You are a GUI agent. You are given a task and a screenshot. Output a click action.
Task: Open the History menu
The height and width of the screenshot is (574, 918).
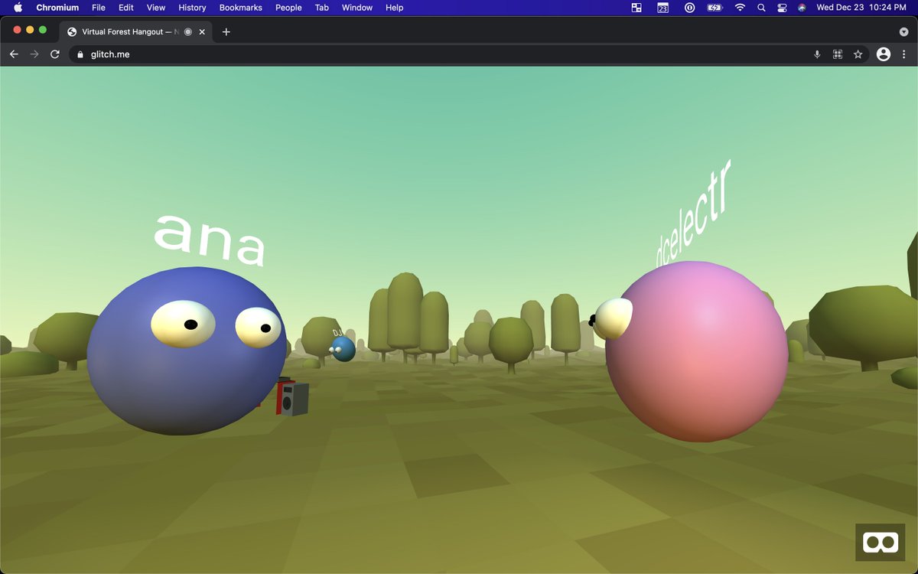click(192, 8)
